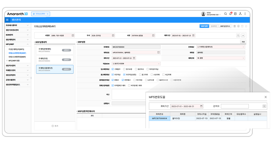Select 자재소요계획확정(MRP) in sidebar

[x=17, y=57]
